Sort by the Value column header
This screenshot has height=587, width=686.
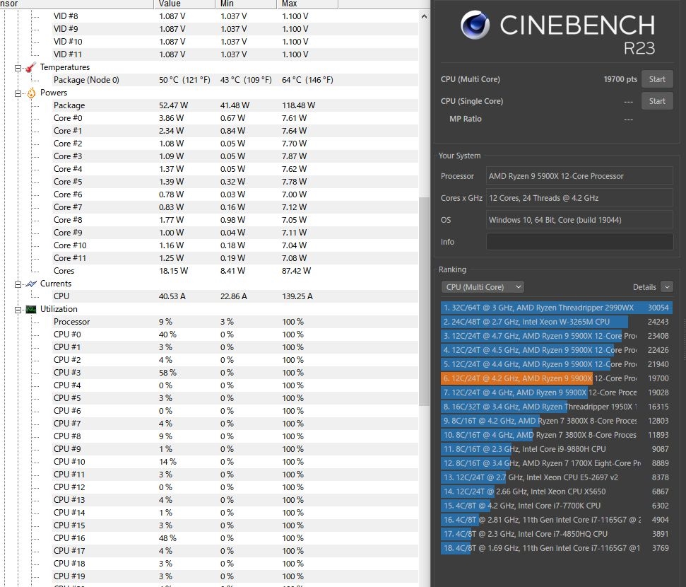[x=184, y=4]
